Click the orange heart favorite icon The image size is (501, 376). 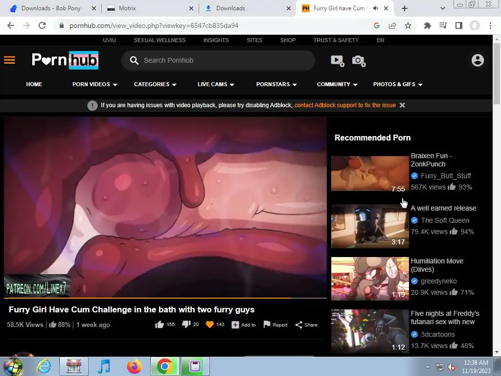click(210, 325)
